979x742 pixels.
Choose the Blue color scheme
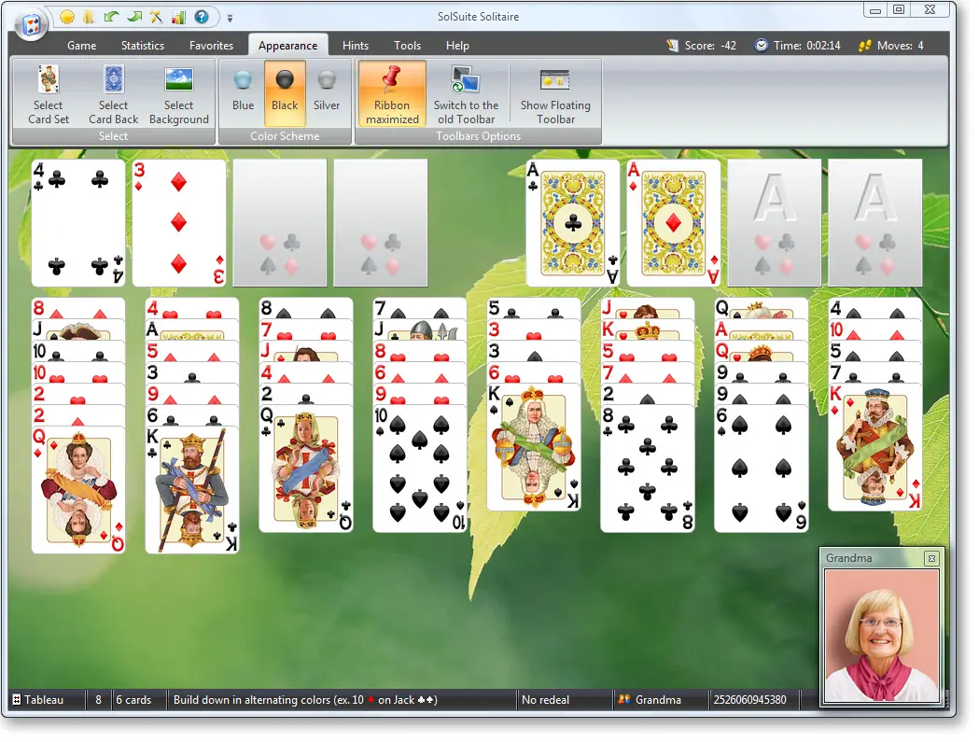pyautogui.click(x=243, y=94)
